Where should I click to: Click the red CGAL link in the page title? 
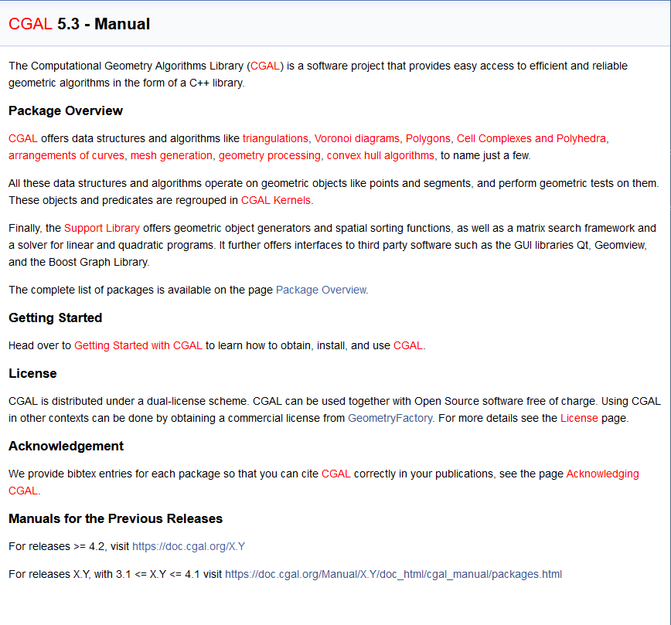pos(30,24)
